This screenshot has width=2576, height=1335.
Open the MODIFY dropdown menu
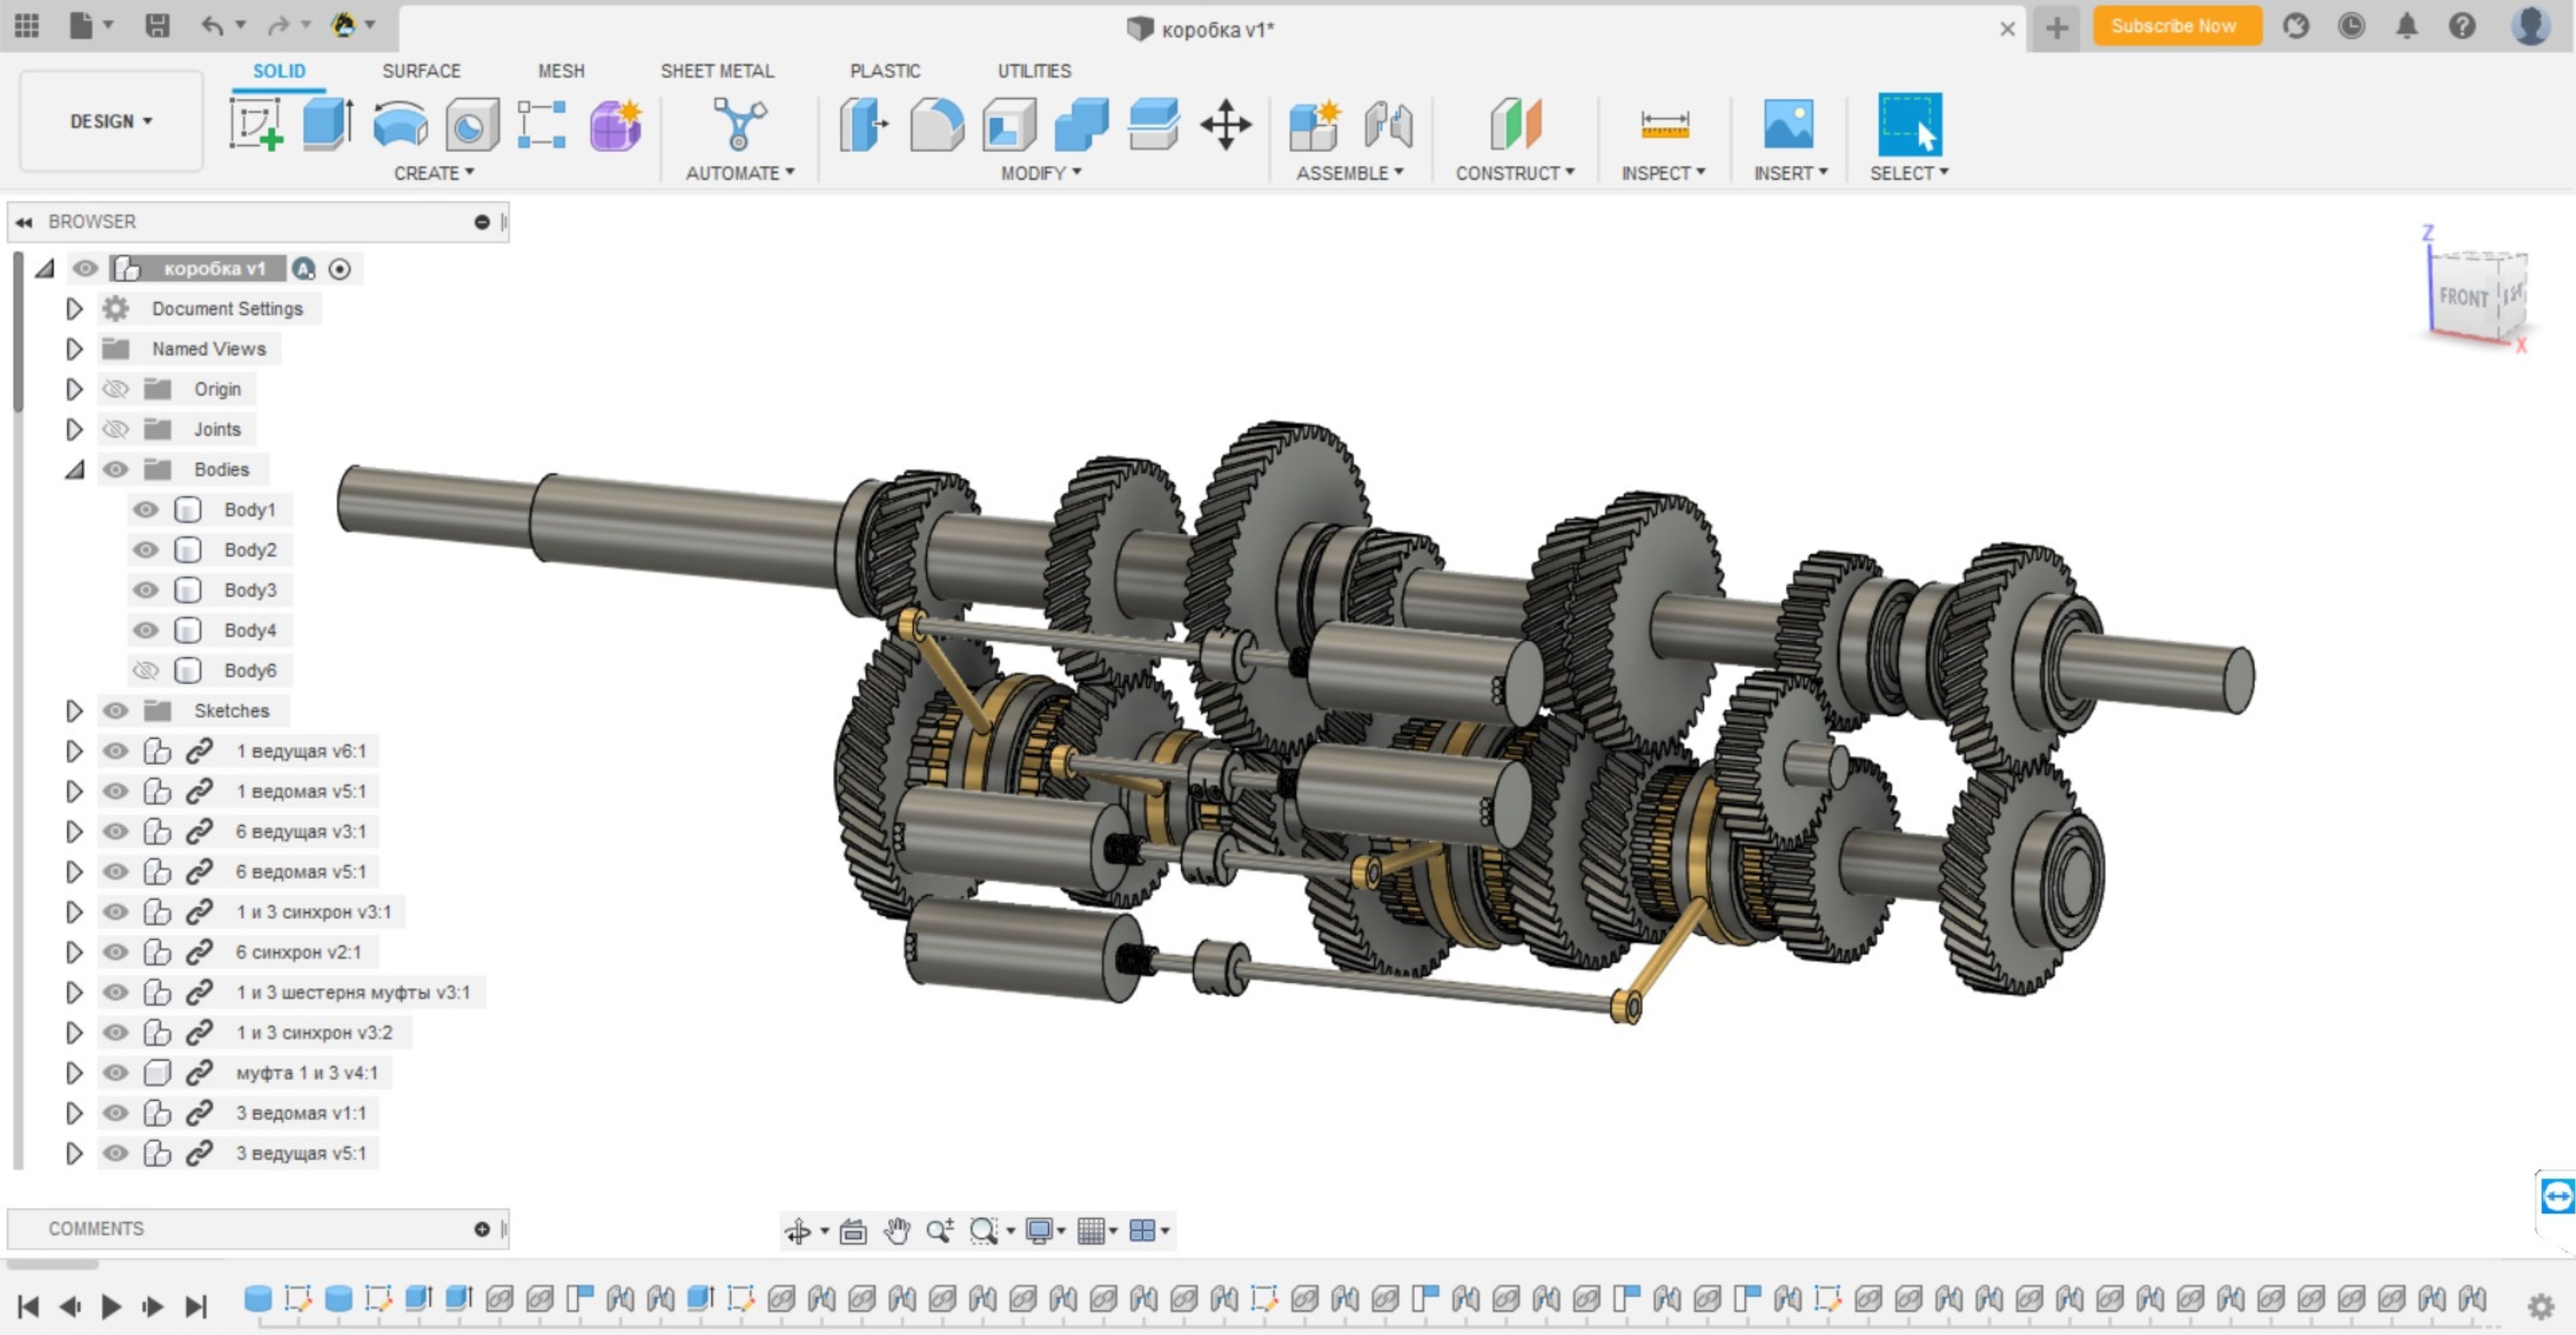pos(1041,173)
